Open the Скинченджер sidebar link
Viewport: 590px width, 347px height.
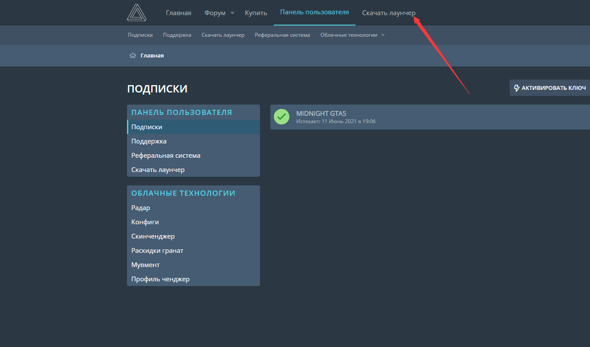click(193, 236)
